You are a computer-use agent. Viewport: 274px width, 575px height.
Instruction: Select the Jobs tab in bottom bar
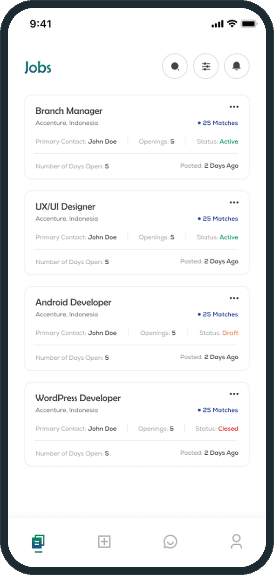[x=38, y=541]
